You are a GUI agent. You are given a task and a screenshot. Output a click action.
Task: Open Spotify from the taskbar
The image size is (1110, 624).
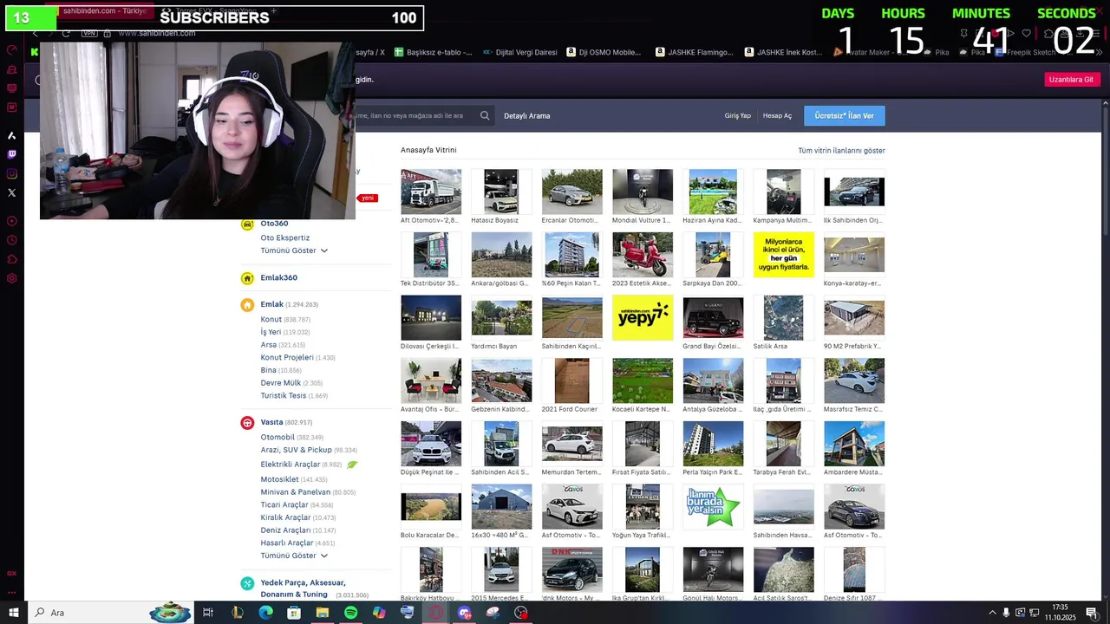pyautogui.click(x=350, y=613)
